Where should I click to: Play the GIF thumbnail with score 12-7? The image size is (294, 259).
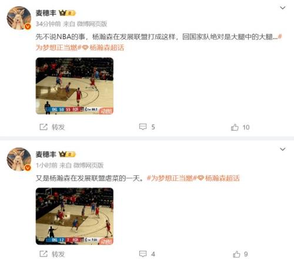75,216
